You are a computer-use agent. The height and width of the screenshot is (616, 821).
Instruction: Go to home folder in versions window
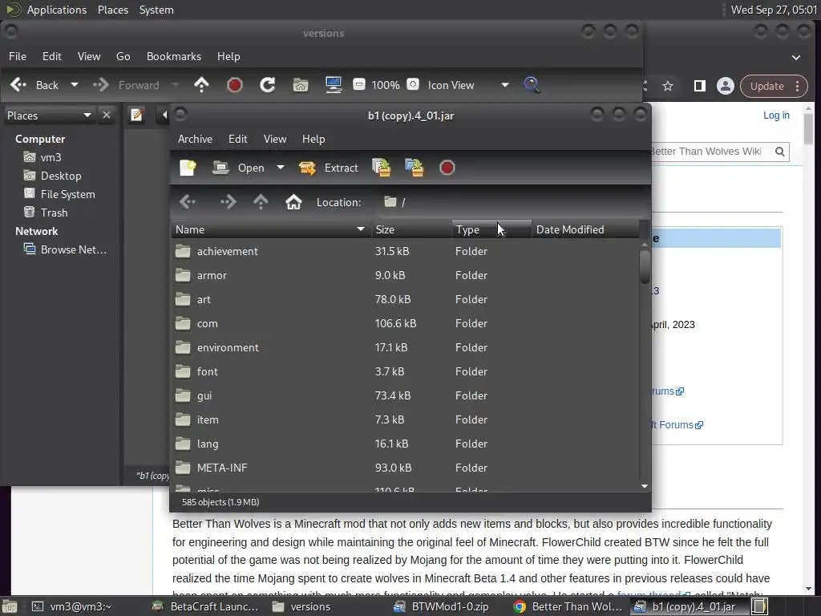tap(301, 85)
